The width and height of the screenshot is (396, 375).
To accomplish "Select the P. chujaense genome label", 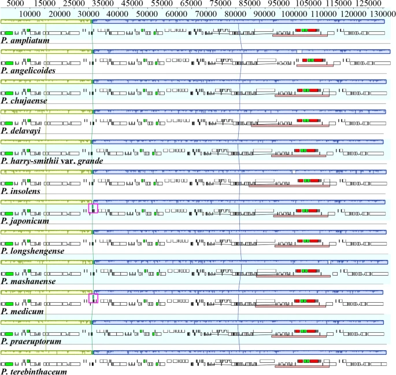I will click(24, 101).
